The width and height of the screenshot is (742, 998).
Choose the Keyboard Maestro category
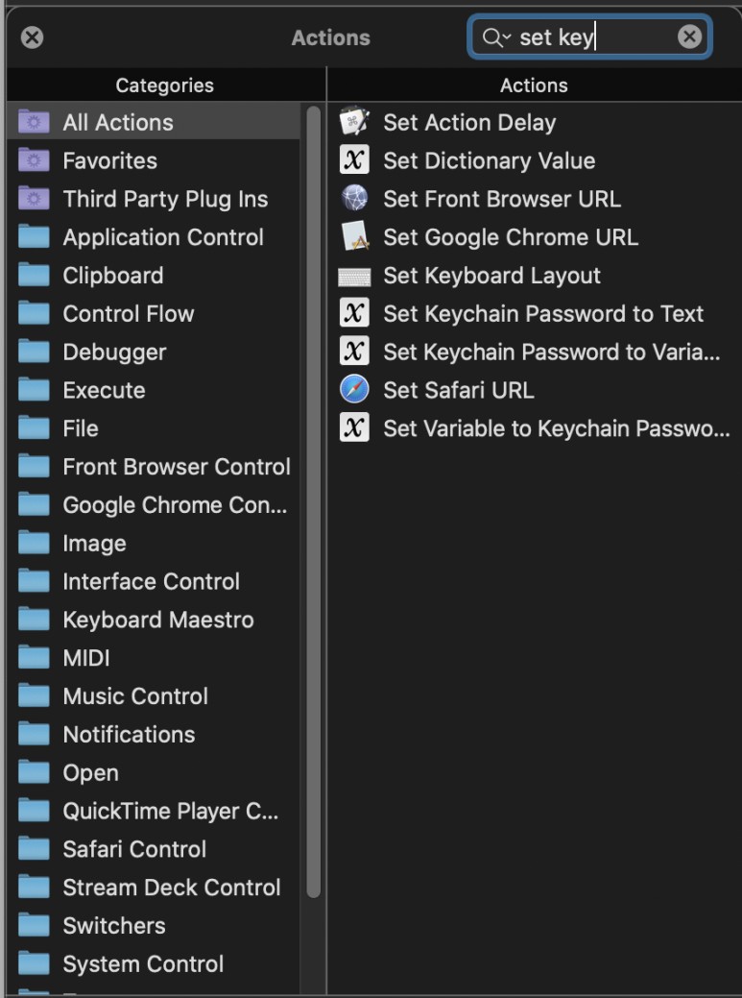point(157,620)
